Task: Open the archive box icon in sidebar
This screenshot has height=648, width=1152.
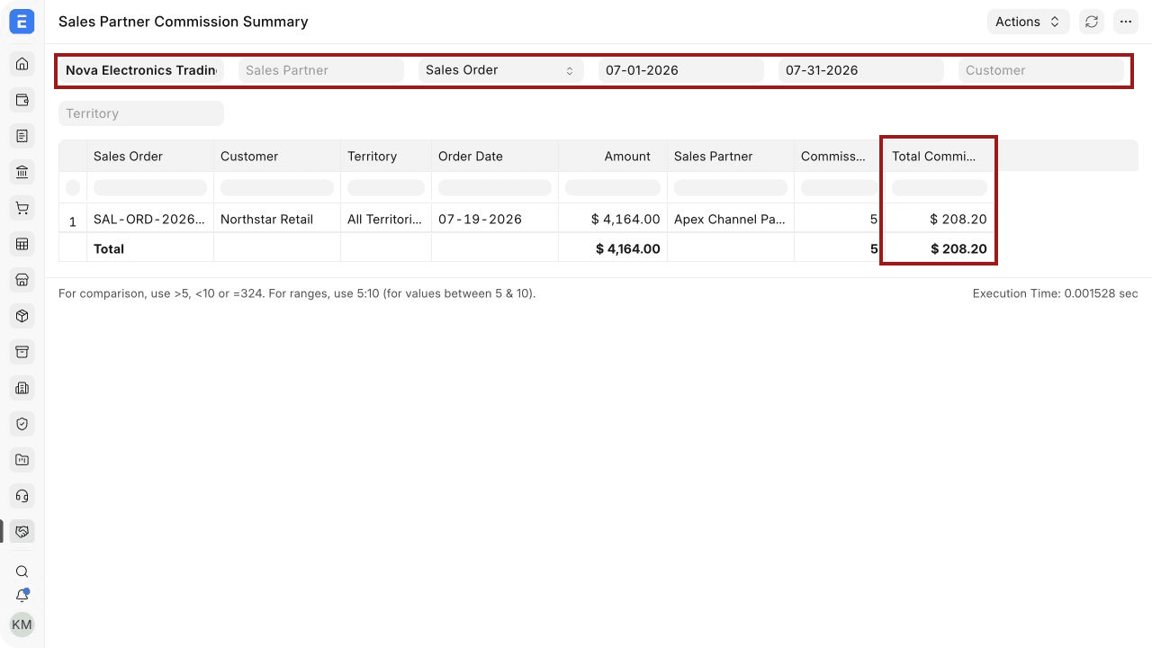Action: pyautogui.click(x=22, y=352)
